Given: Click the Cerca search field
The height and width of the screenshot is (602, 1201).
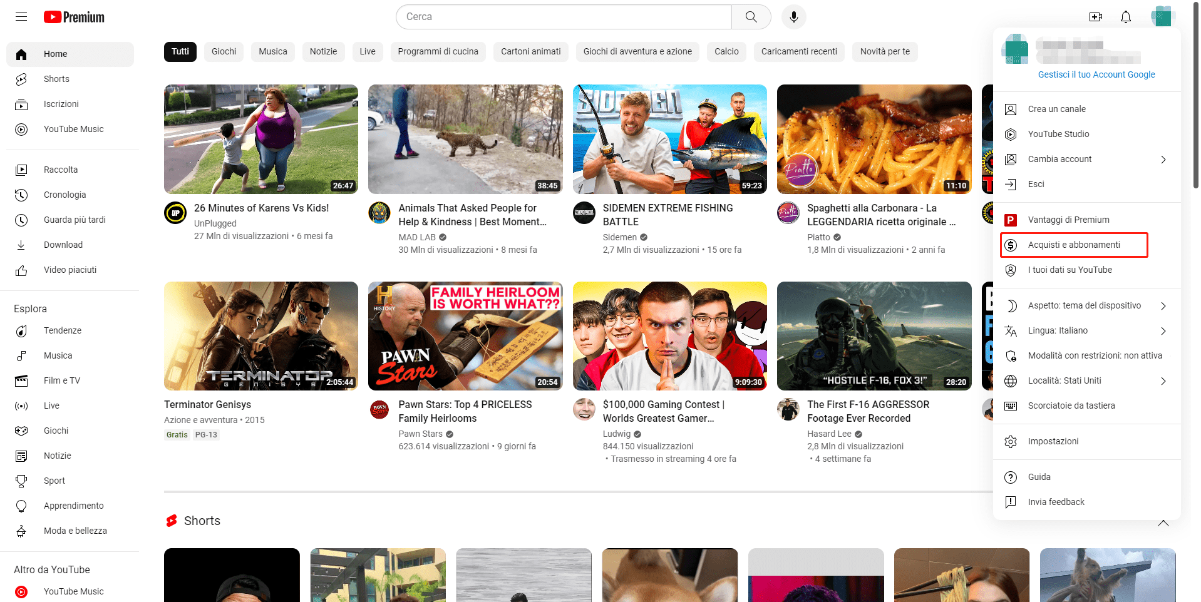Looking at the screenshot, I should point(564,17).
